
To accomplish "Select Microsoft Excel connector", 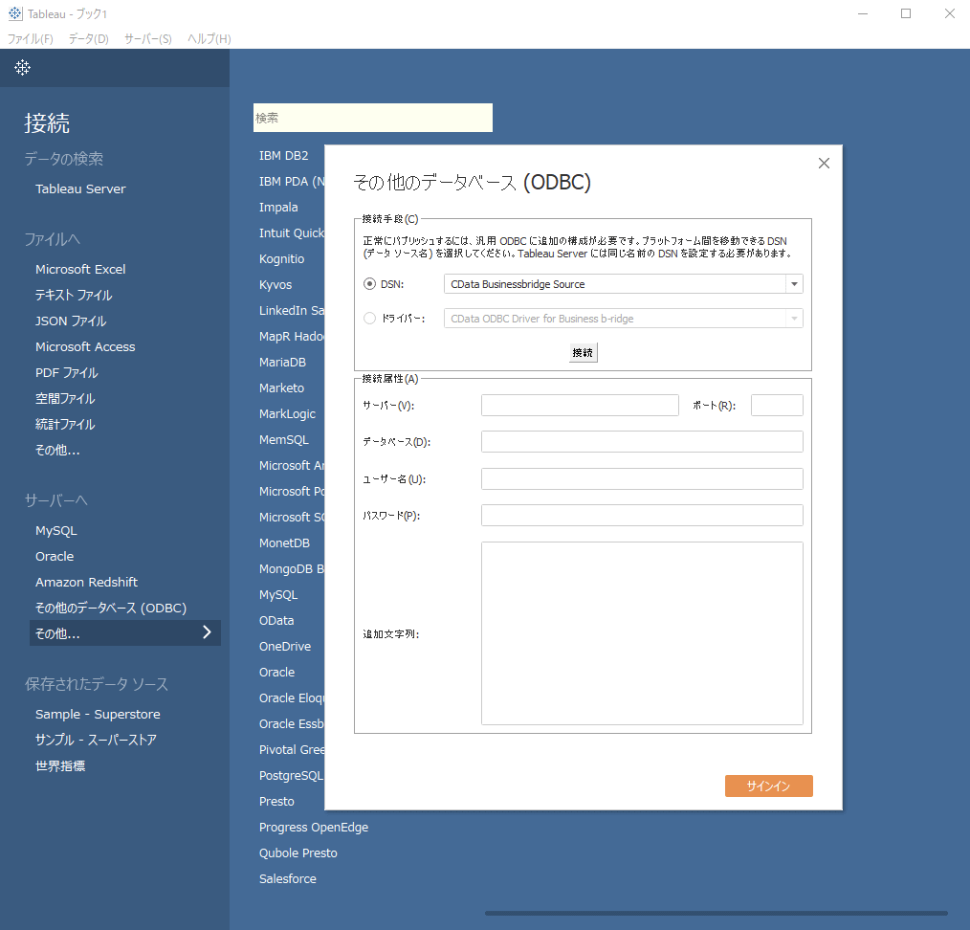I will point(80,269).
